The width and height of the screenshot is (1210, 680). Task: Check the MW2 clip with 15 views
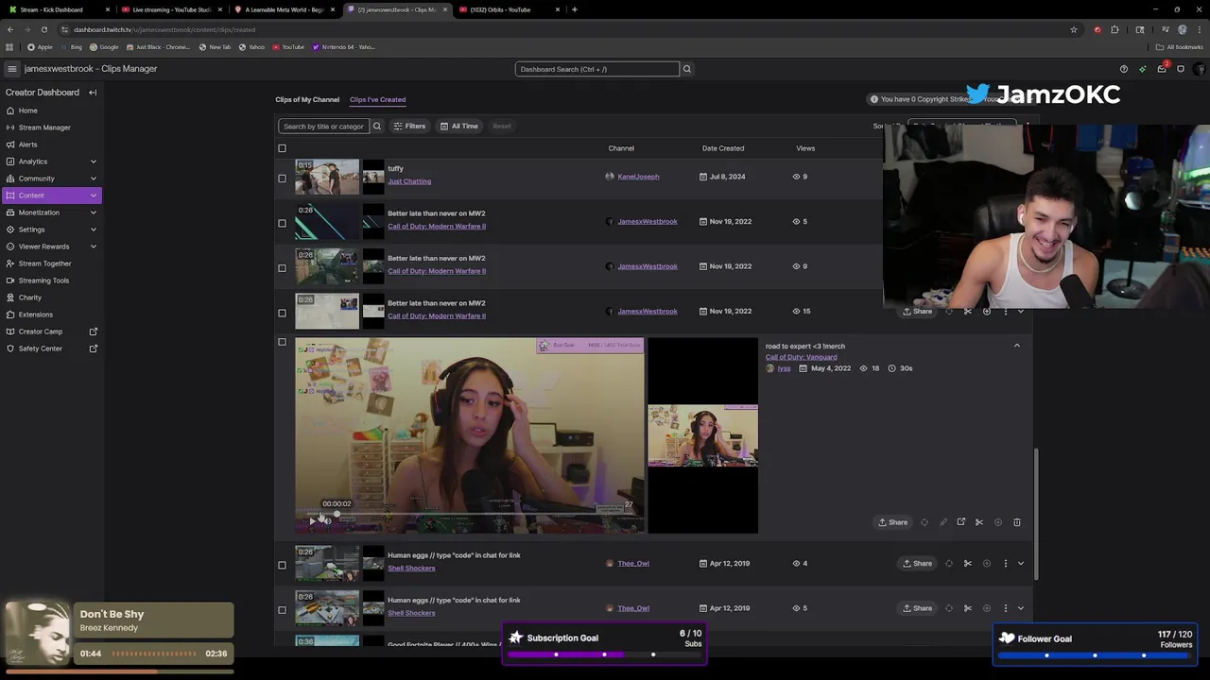coord(282,314)
